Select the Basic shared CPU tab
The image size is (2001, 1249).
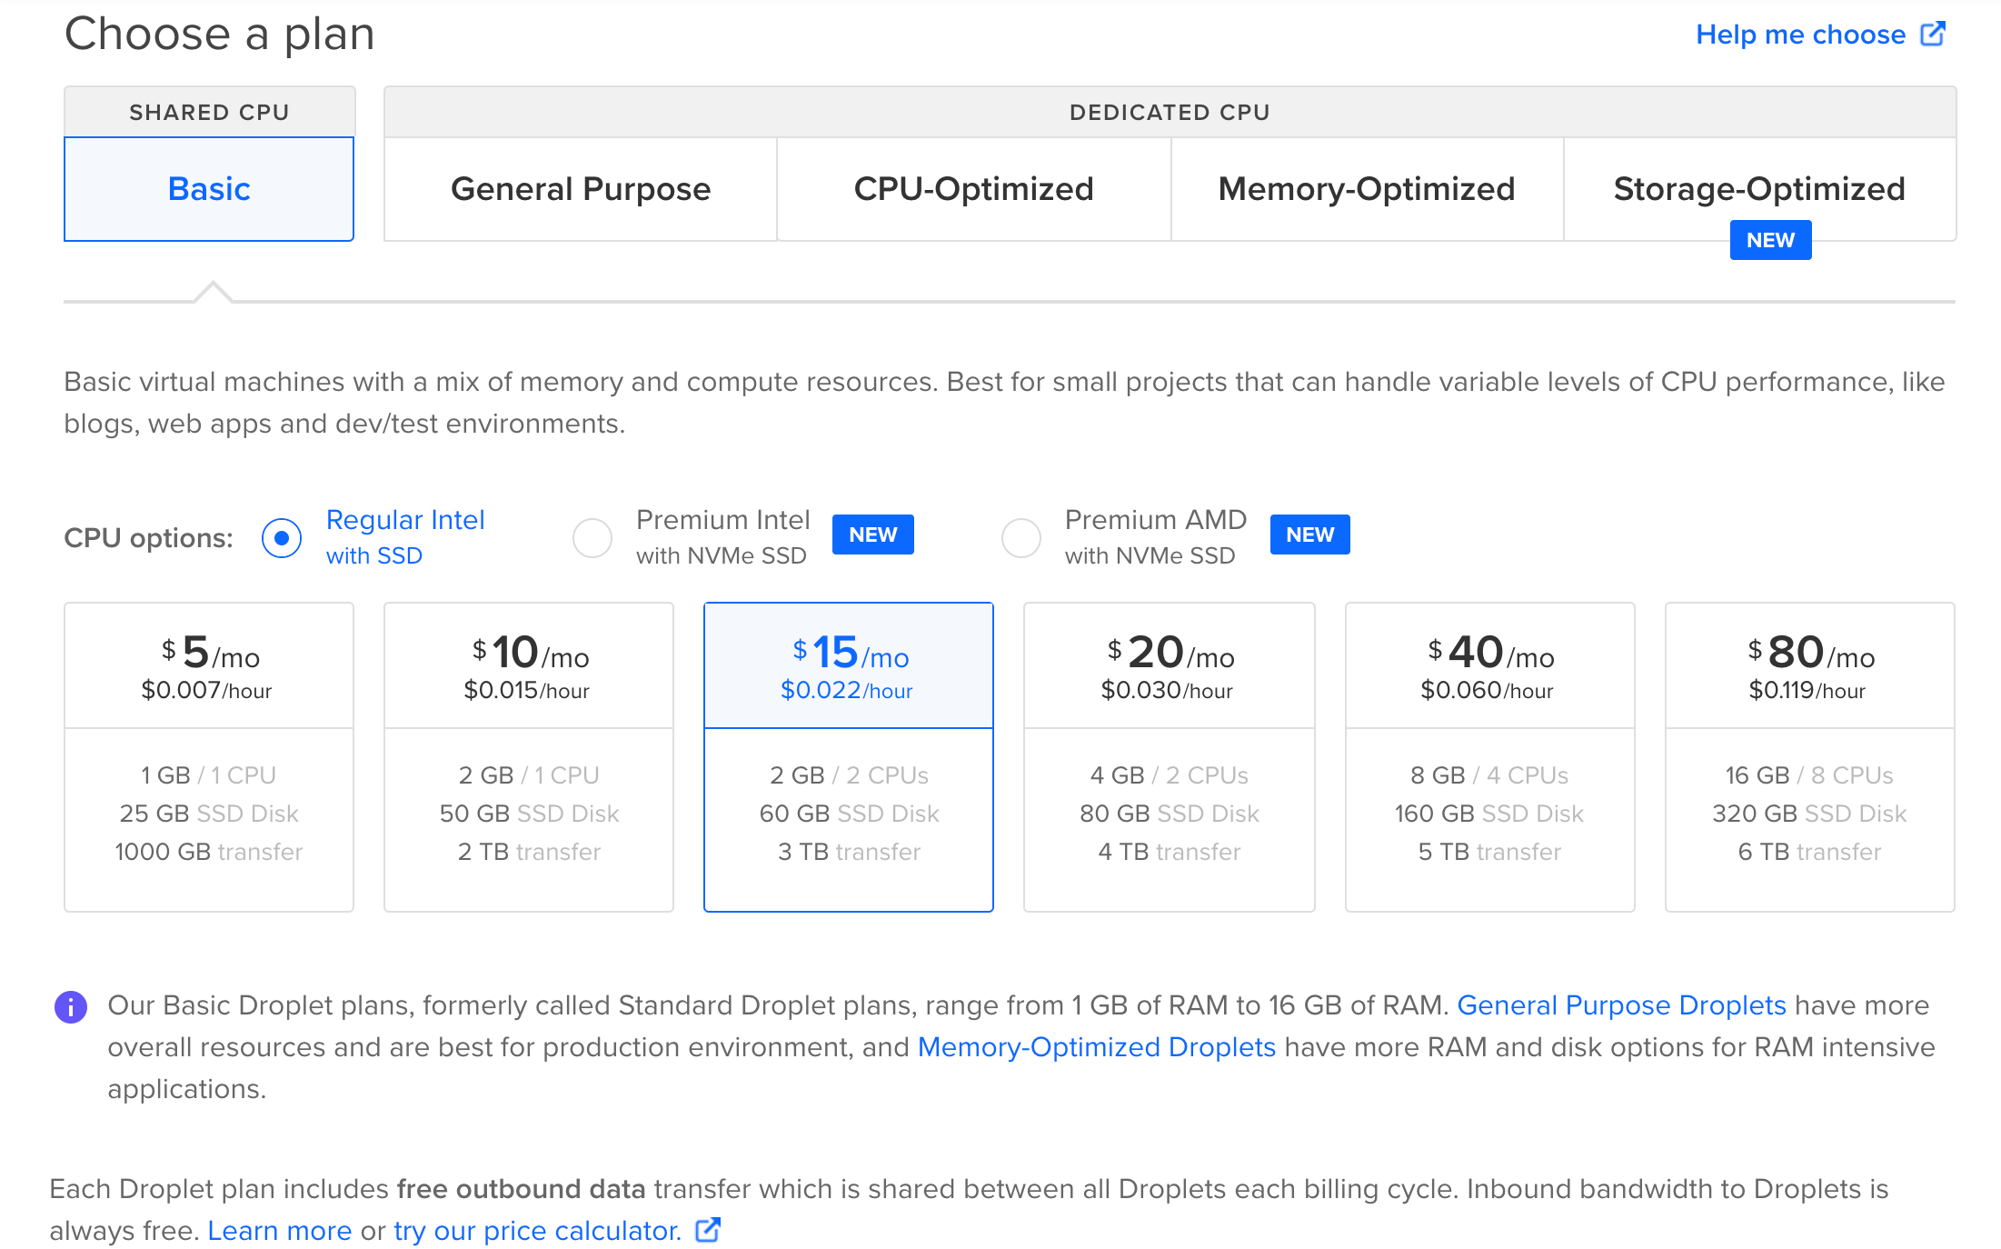click(208, 188)
